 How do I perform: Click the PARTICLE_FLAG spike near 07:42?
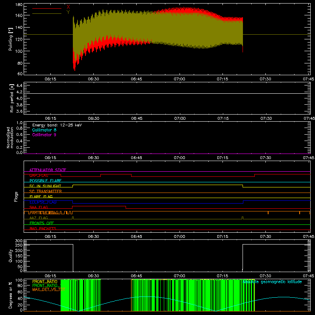[300, 213]
